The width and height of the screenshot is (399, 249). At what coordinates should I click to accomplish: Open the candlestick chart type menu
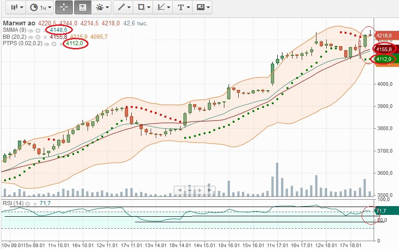click(16, 7)
